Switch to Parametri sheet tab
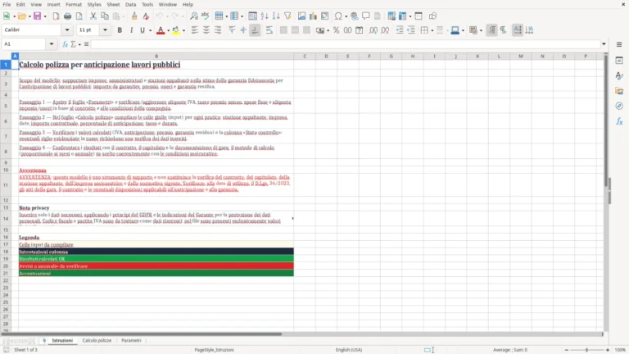This screenshot has width=629, height=354. coord(131,340)
